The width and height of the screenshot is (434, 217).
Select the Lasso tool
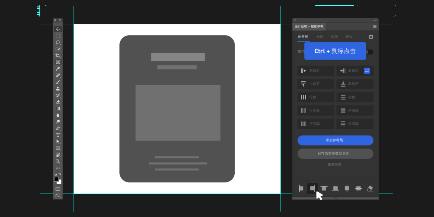pos(58,42)
